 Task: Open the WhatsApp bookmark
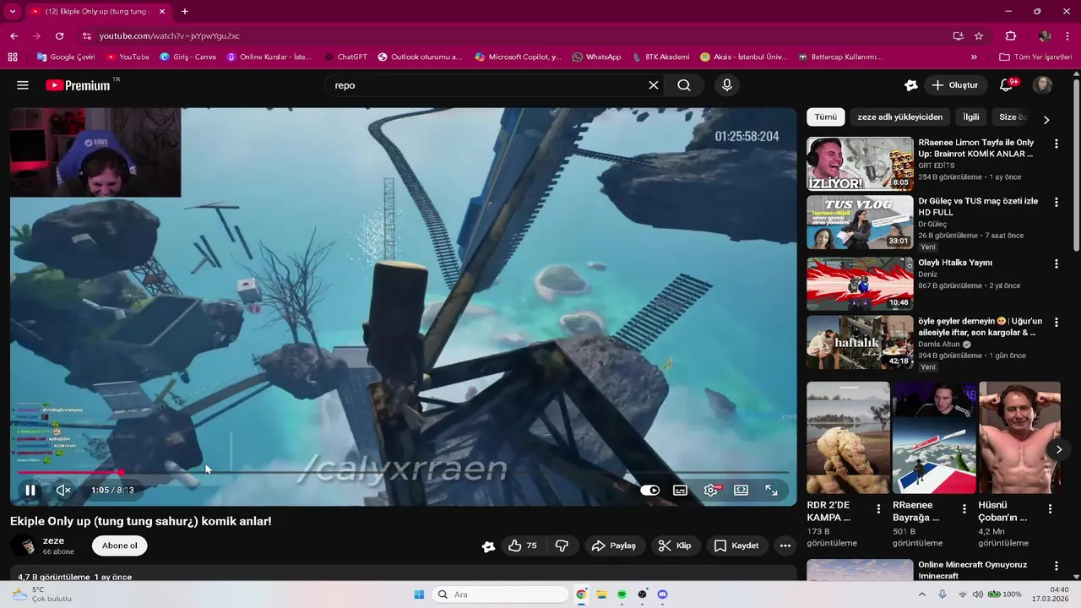pos(596,57)
